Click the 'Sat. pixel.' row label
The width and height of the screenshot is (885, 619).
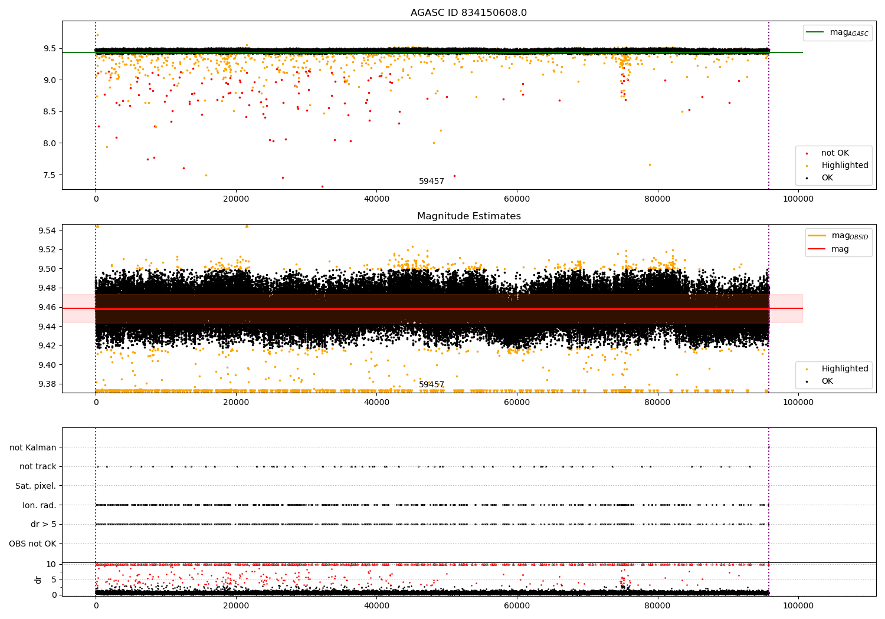(x=36, y=486)
